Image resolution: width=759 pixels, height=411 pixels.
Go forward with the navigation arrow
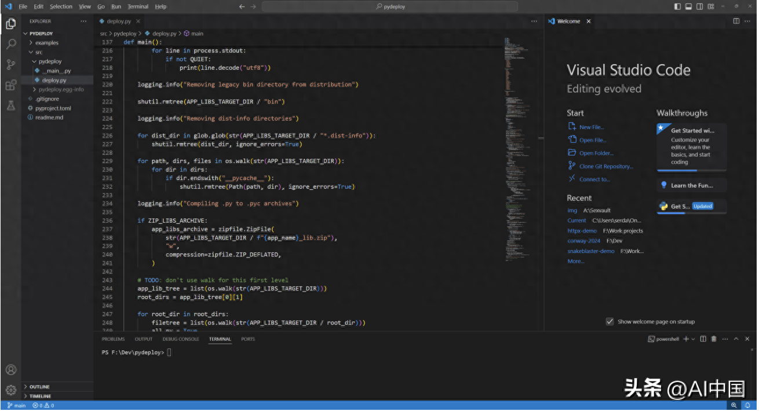(253, 6)
